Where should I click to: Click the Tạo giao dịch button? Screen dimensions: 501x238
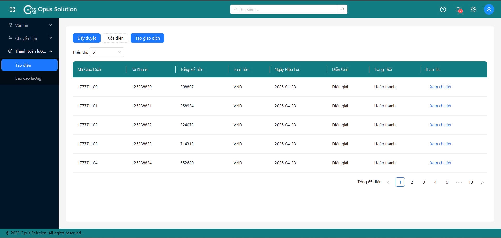[x=147, y=38]
